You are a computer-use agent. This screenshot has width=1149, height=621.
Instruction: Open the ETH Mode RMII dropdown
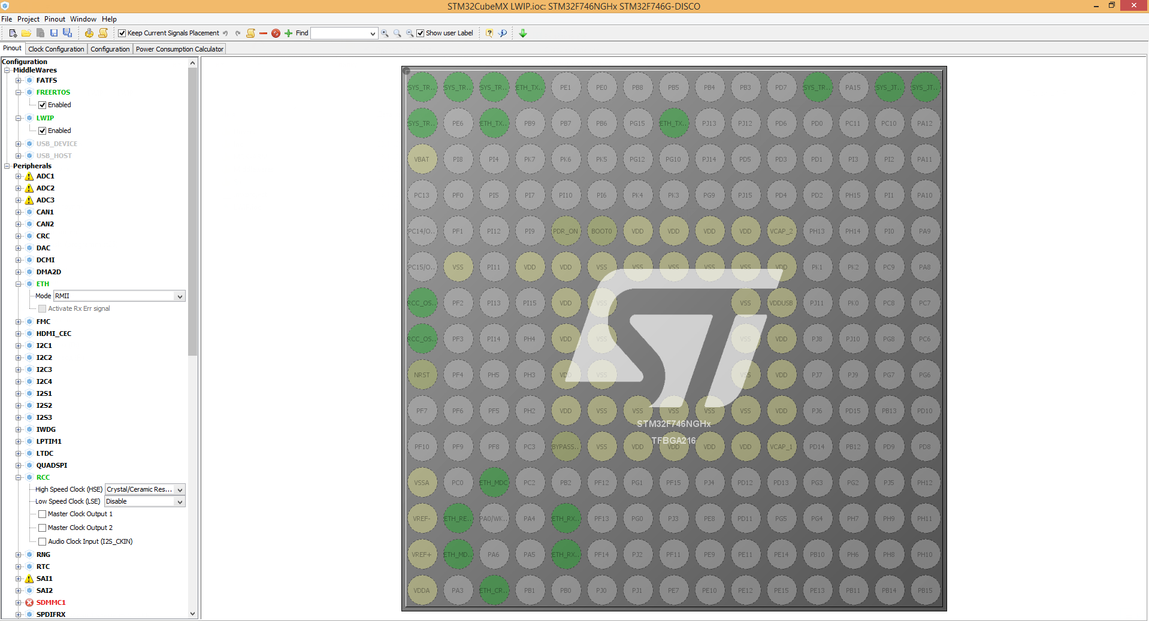180,296
